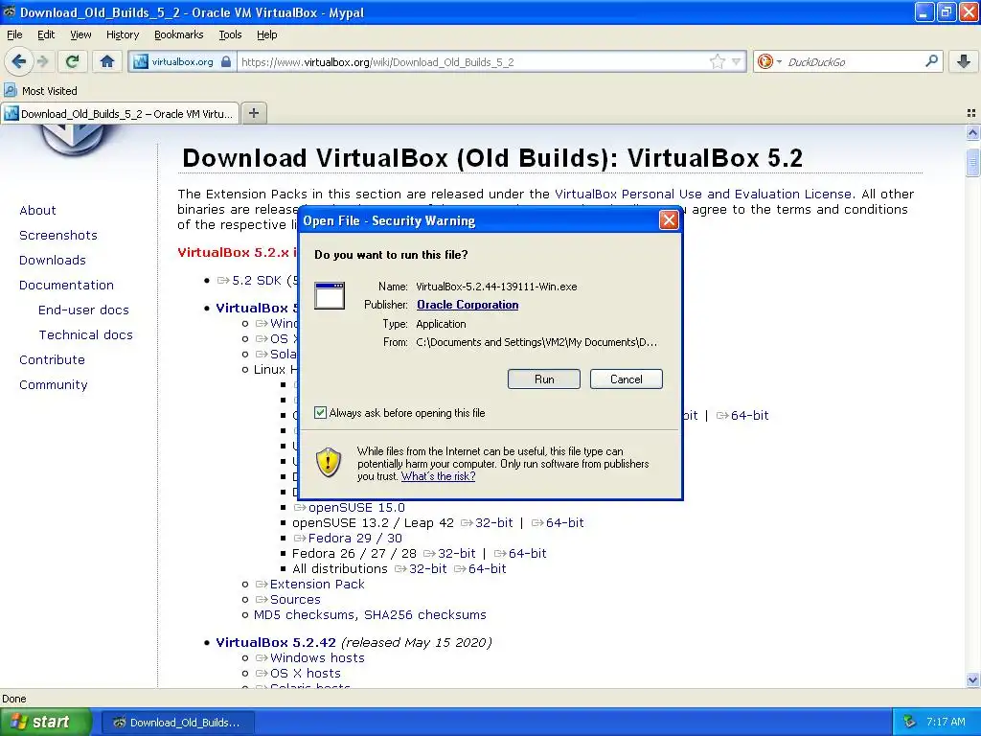The image size is (981, 736).
Task: Open the Screenshots sidebar link
Action: (58, 236)
